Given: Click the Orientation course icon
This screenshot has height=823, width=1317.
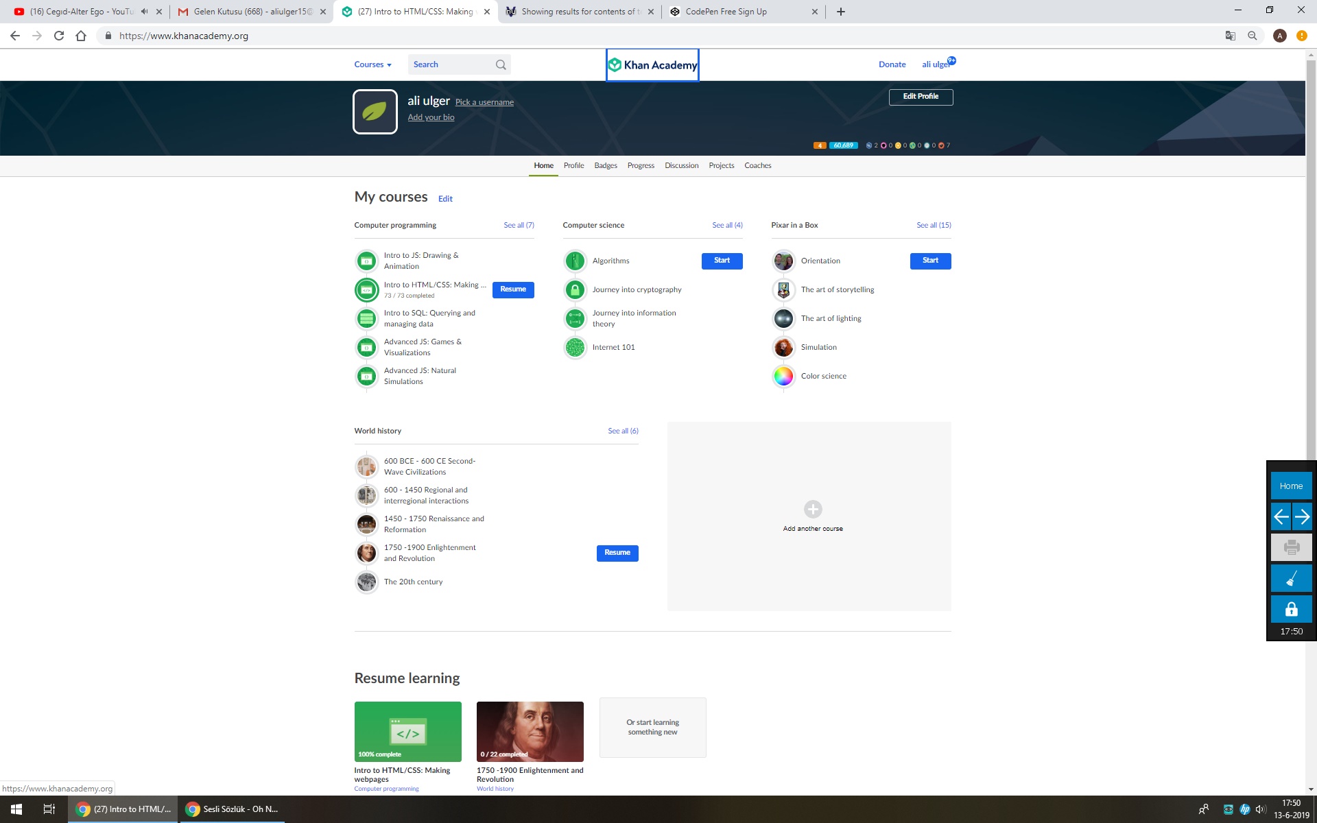Looking at the screenshot, I should tap(783, 261).
